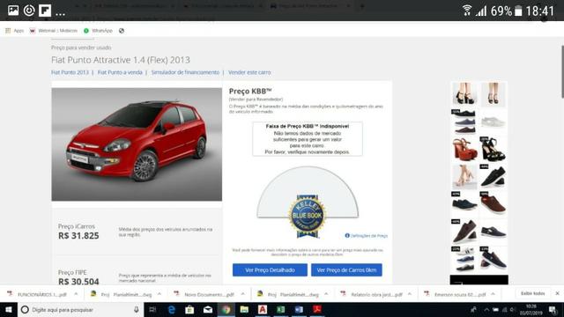Open Word from the taskbar
The width and height of the screenshot is (564, 317).
[x=299, y=309]
